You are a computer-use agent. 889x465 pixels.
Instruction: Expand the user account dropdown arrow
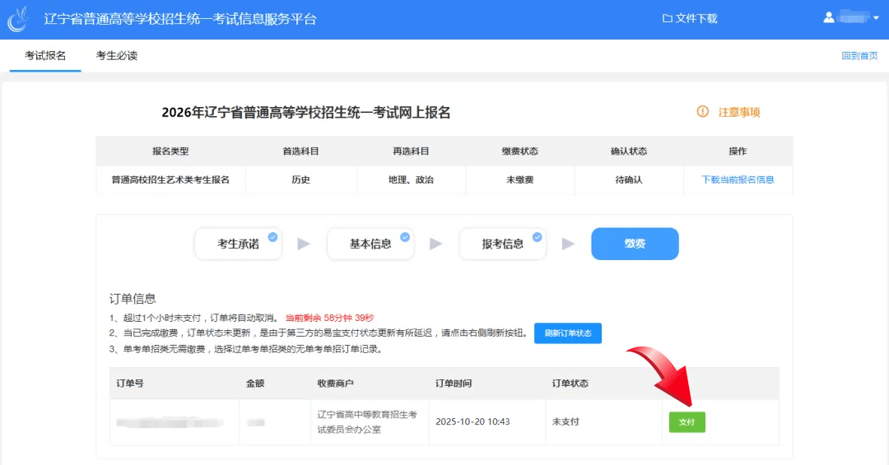click(x=876, y=19)
